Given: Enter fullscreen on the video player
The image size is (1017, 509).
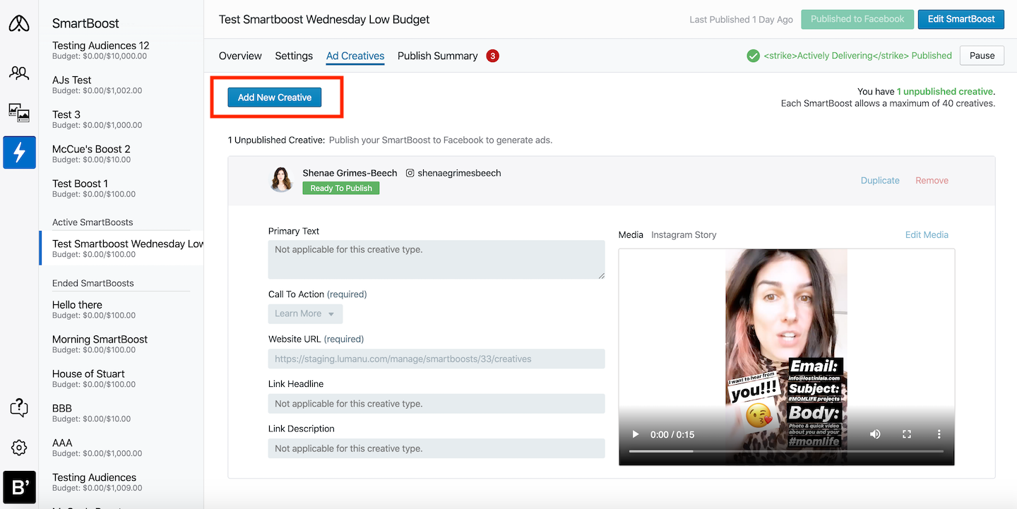Looking at the screenshot, I should (x=907, y=434).
